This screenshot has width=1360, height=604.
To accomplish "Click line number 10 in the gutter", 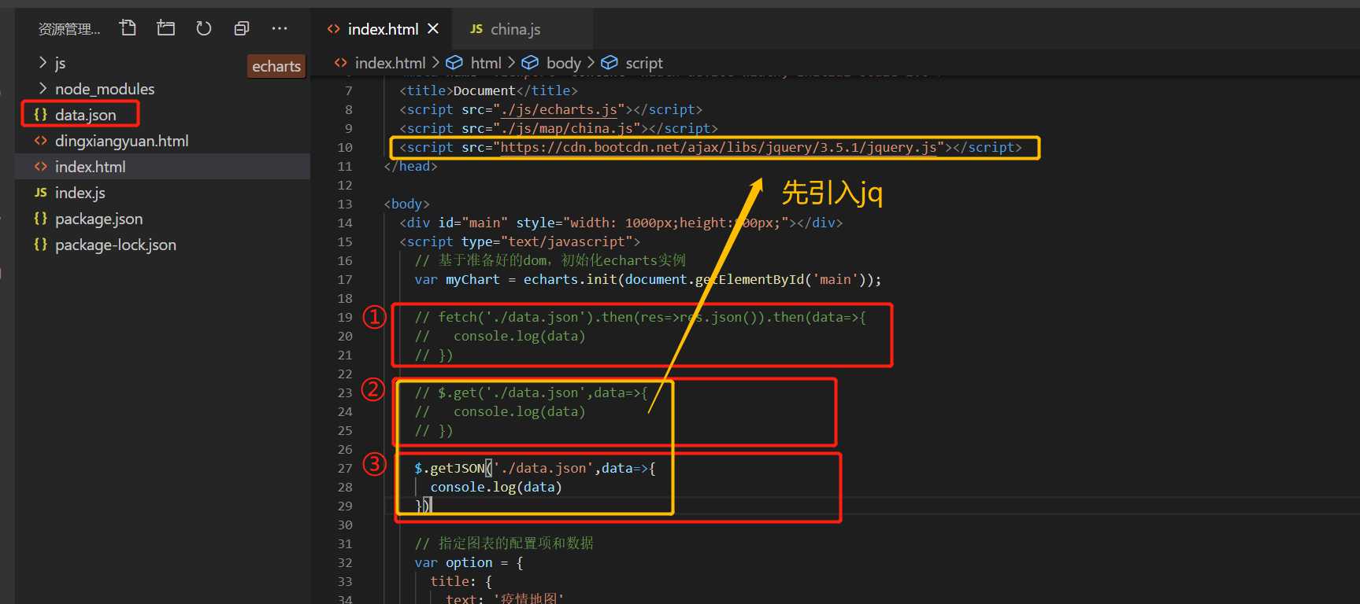I will (x=345, y=147).
